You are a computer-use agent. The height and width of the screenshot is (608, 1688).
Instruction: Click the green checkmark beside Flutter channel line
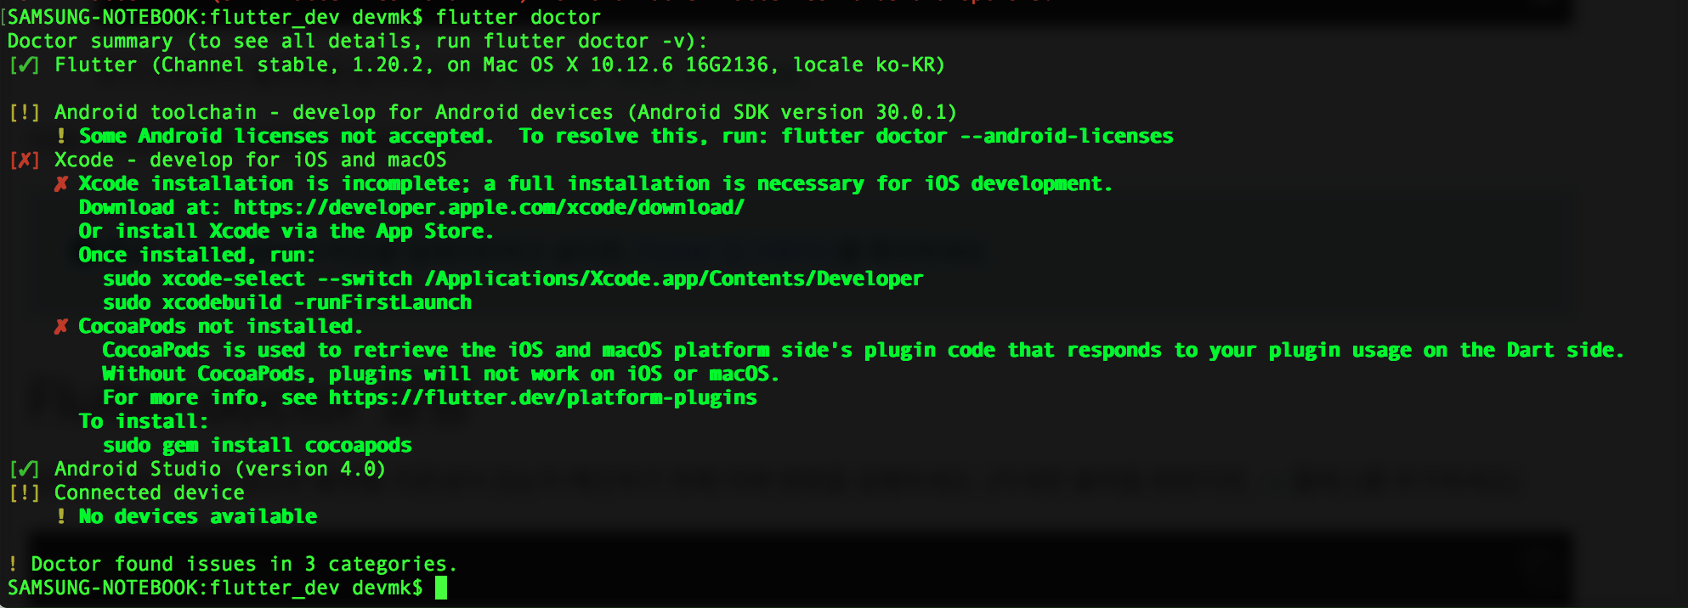pos(25,65)
